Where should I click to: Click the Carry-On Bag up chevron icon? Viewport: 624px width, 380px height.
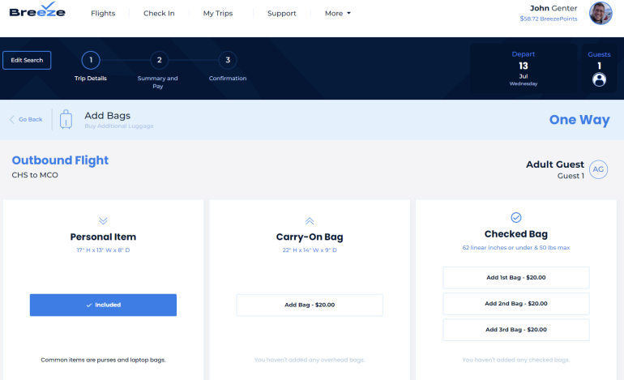point(309,220)
